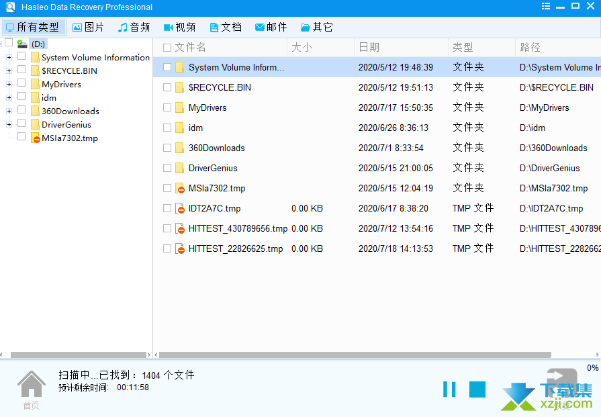Click the MSIa7302.tmp folder icon in tree
The height and width of the screenshot is (417, 601).
[36, 138]
